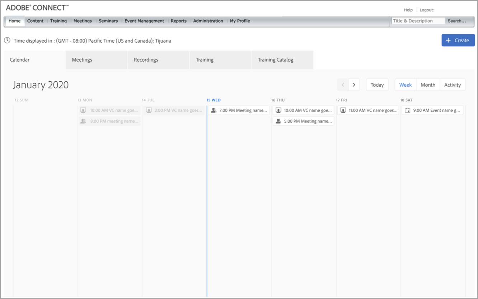Screen dimensions: 478x299
Task: Click the virtual classroom icon on Friday 11:00 AM
Action: point(343,110)
